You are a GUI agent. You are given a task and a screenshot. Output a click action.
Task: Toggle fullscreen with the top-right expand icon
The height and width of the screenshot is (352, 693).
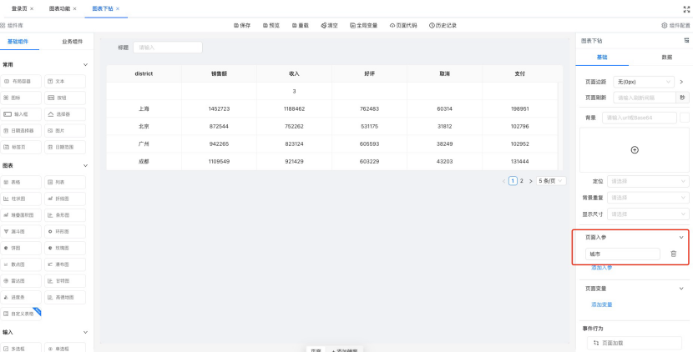pos(685,8)
